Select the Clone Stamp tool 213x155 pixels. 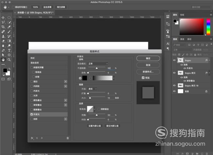3,36
